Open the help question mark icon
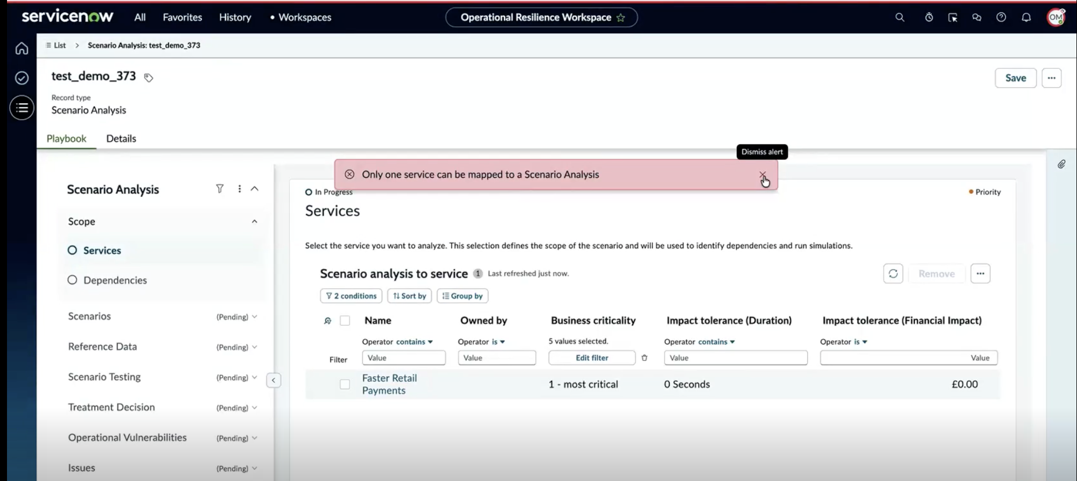 pyautogui.click(x=1001, y=17)
